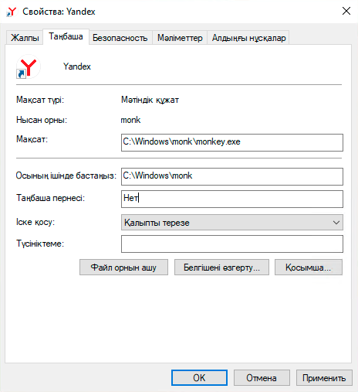The image size is (358, 392).
Task: Click the Мақсат target path field
Action: [x=232, y=142]
